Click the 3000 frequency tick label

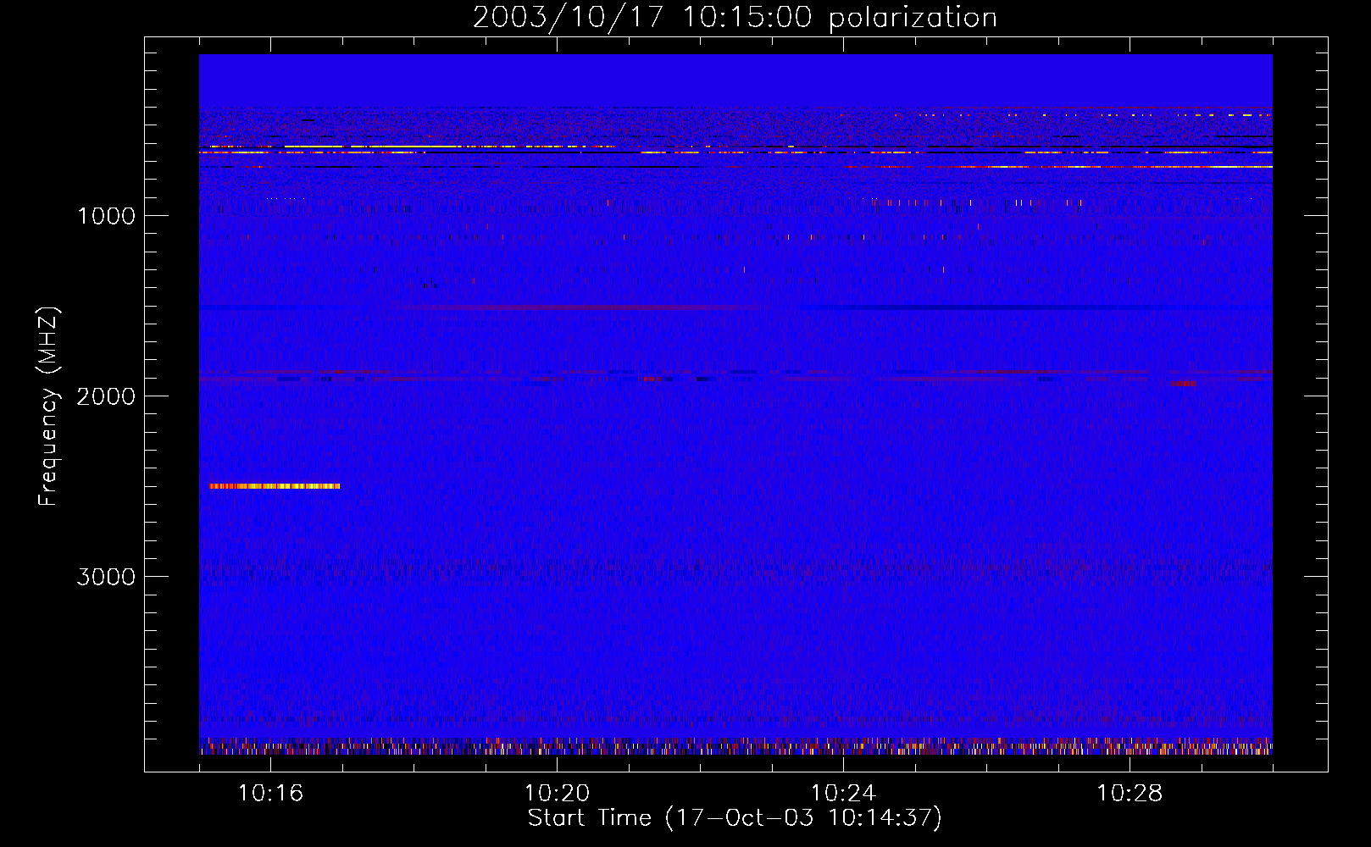tap(107, 577)
